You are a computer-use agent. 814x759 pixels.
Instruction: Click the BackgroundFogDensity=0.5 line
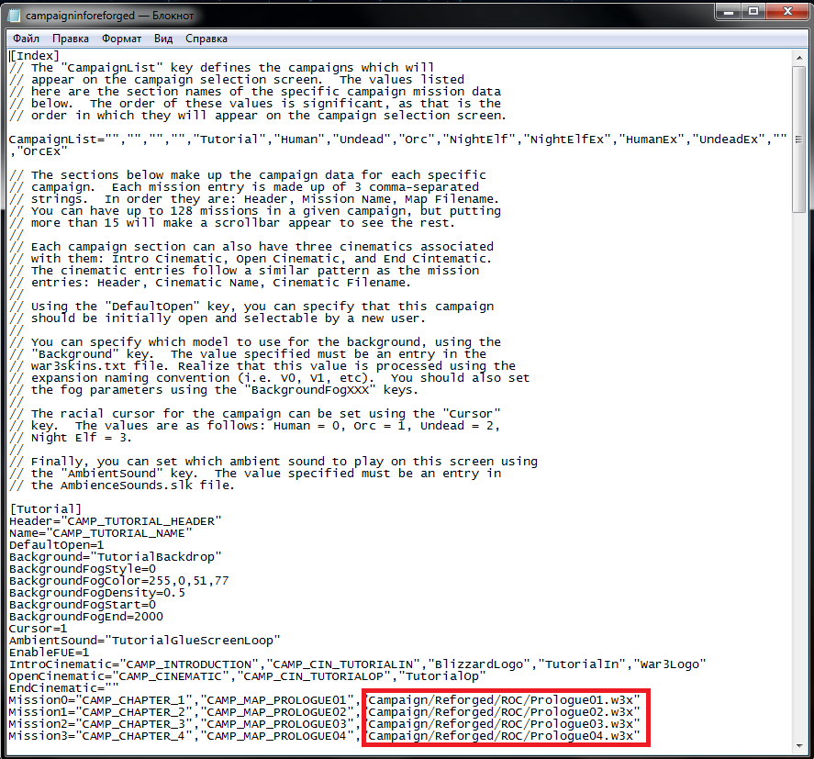click(97, 593)
